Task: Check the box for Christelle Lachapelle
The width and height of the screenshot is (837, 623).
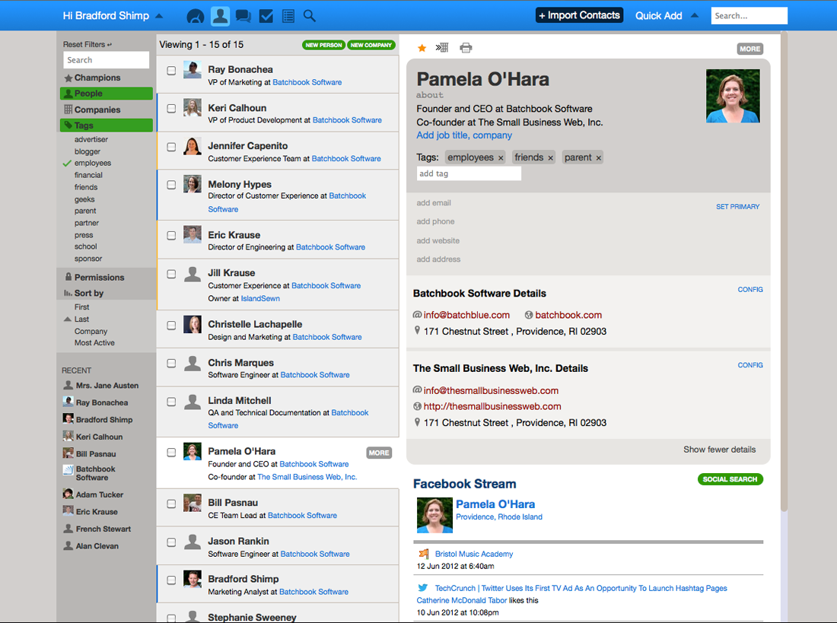Action: pyautogui.click(x=171, y=325)
